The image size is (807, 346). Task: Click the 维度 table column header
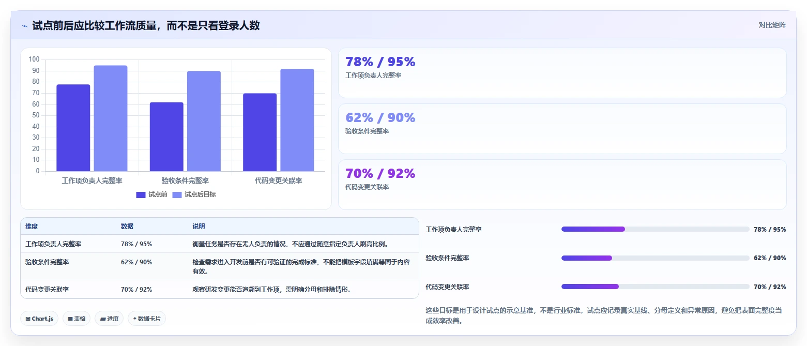32,227
